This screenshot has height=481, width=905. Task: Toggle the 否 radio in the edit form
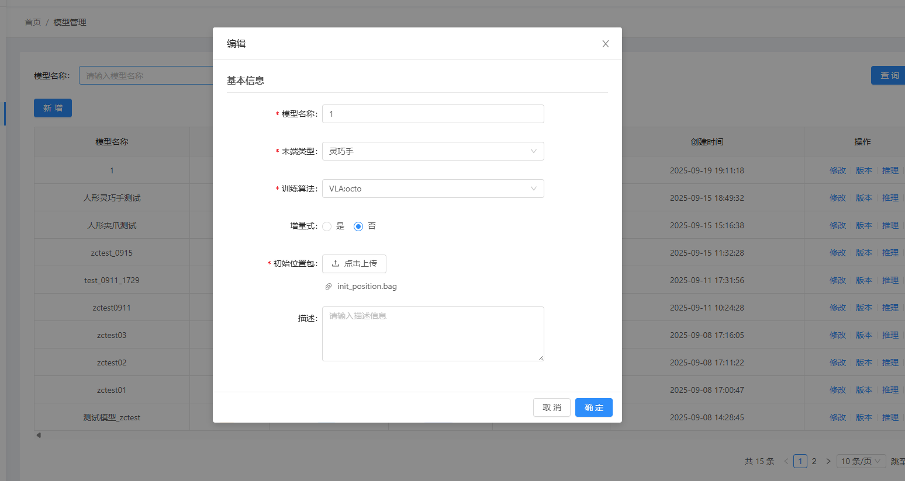pos(358,226)
